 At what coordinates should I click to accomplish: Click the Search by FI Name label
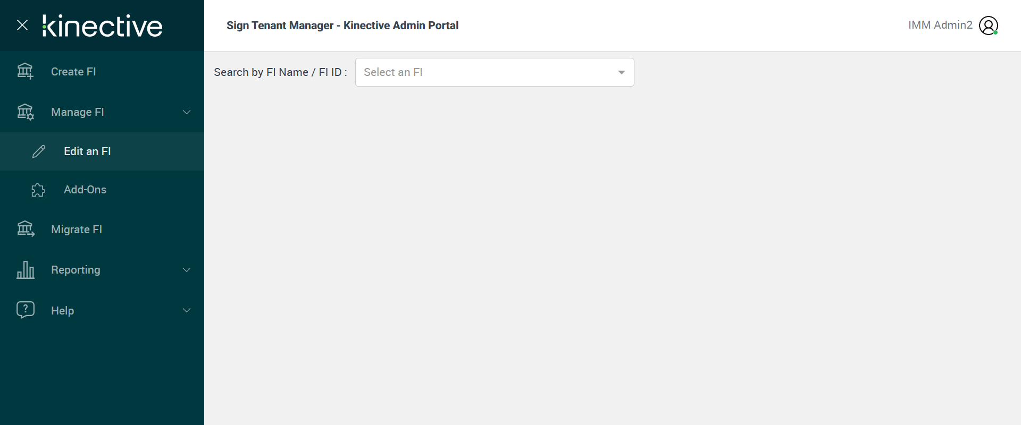(280, 72)
